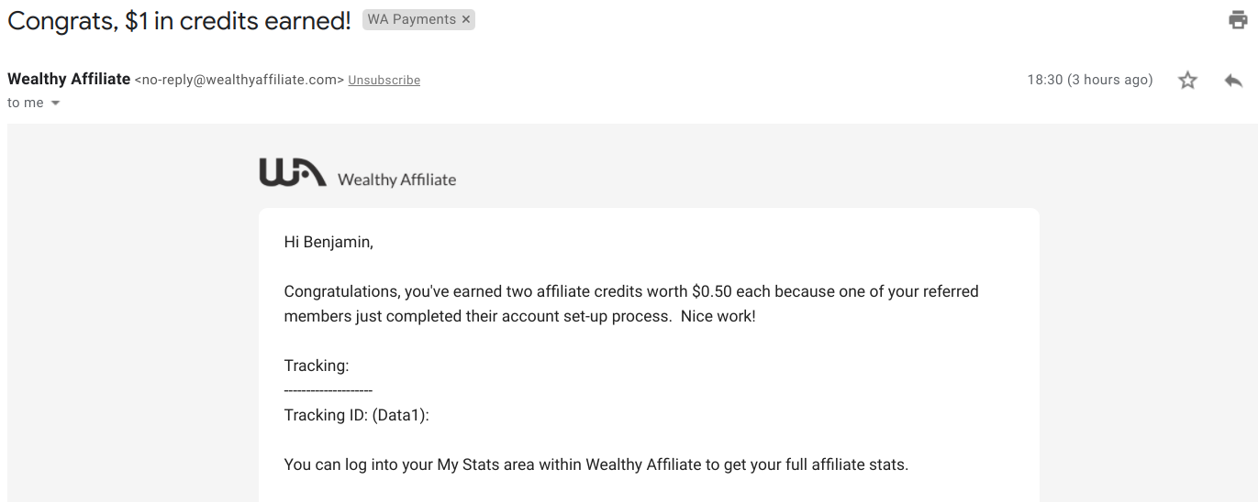
Task: Select the dashed separator under Tracking
Action: point(328,391)
